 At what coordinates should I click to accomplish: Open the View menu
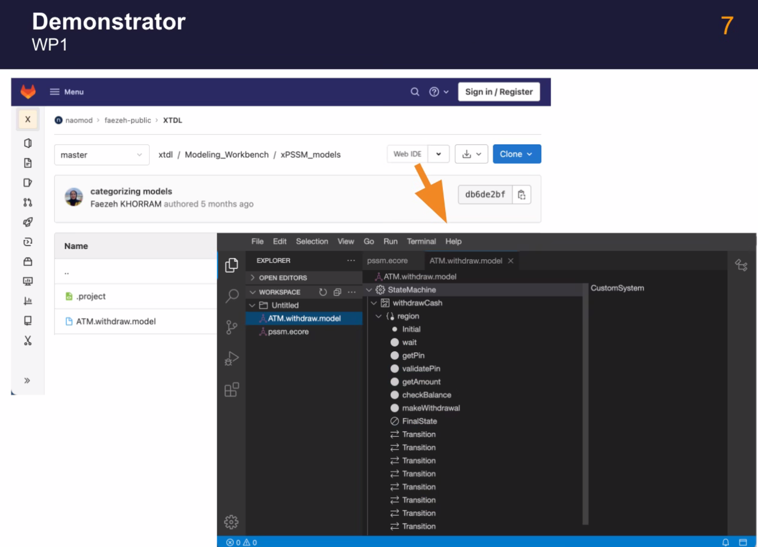[x=346, y=241]
